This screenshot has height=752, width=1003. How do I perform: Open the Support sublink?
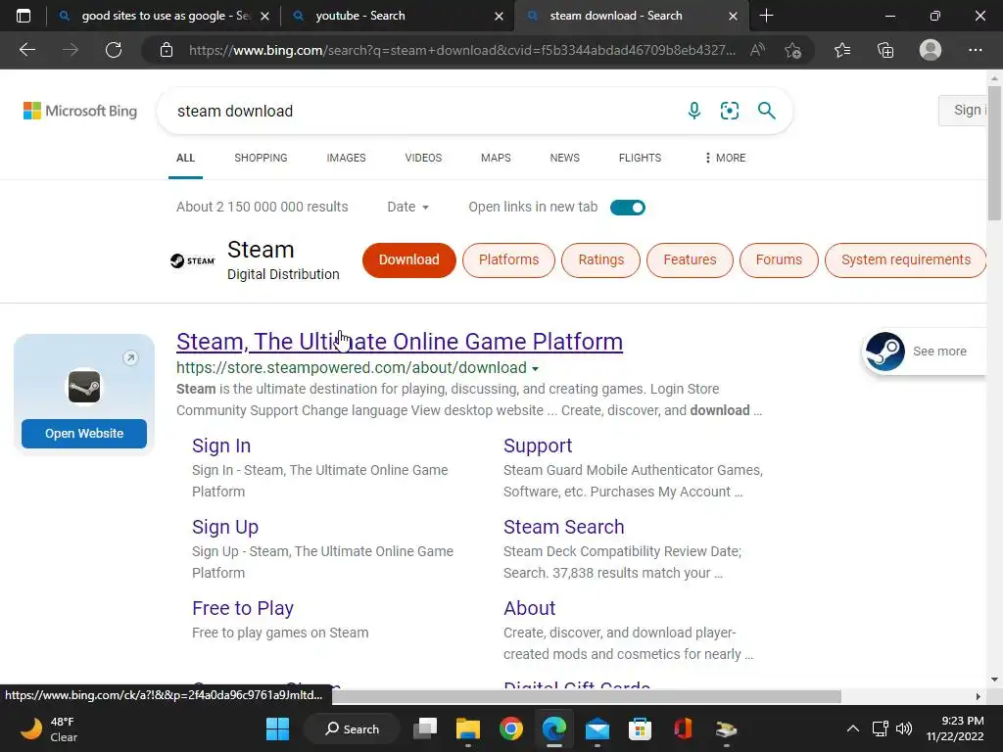click(x=538, y=446)
